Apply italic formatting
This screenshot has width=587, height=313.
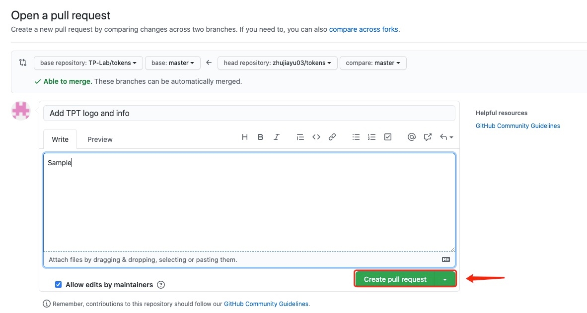coord(277,137)
